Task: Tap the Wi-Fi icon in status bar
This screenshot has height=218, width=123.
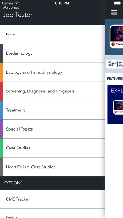Action: click(x=17, y=3)
